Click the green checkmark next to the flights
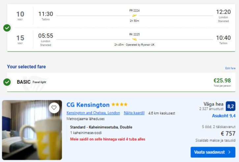This screenshot has width=239, height=162. 7,28
